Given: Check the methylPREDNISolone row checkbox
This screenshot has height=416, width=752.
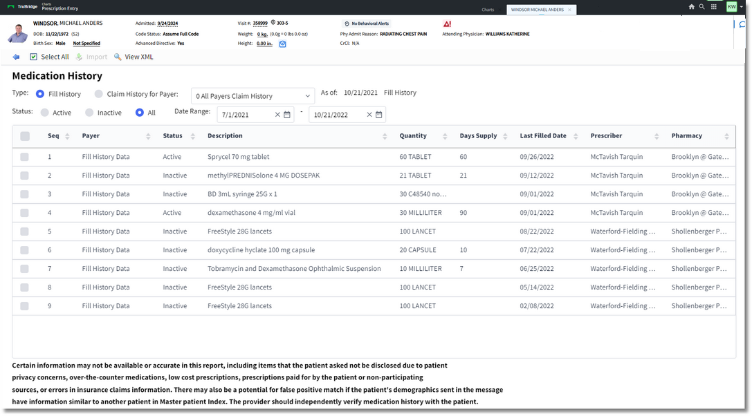Looking at the screenshot, I should click(24, 176).
